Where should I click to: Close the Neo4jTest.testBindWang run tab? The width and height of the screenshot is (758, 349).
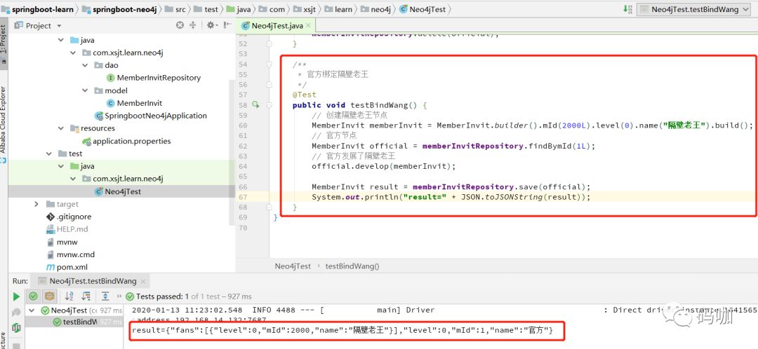click(144, 281)
